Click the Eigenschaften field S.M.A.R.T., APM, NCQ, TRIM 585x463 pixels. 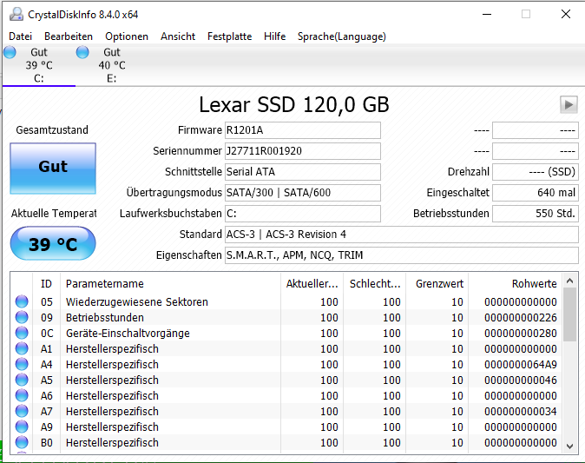coord(402,255)
